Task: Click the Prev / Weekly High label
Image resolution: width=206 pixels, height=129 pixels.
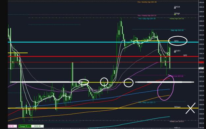Action: (x=147, y=15)
